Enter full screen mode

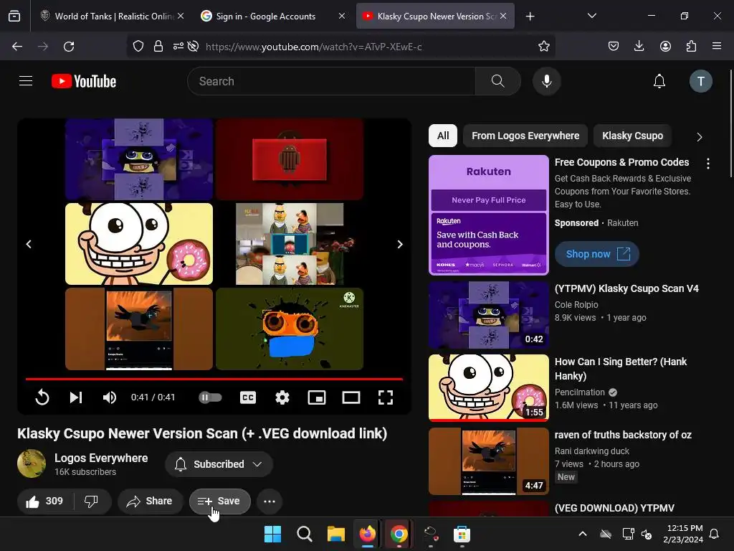(x=385, y=397)
